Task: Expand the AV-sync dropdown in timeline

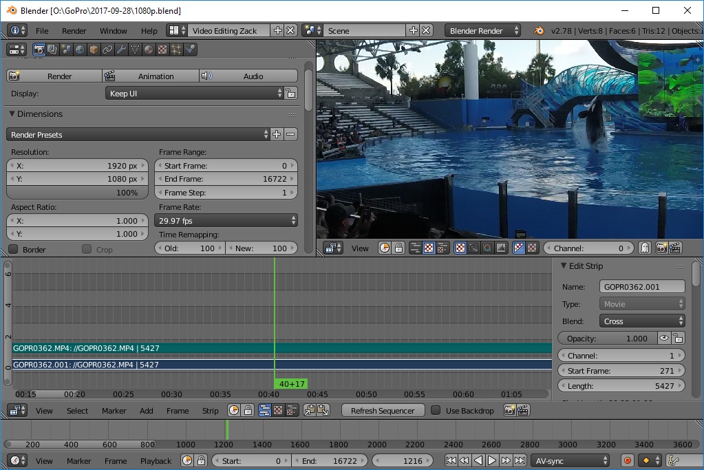Action: [x=570, y=461]
